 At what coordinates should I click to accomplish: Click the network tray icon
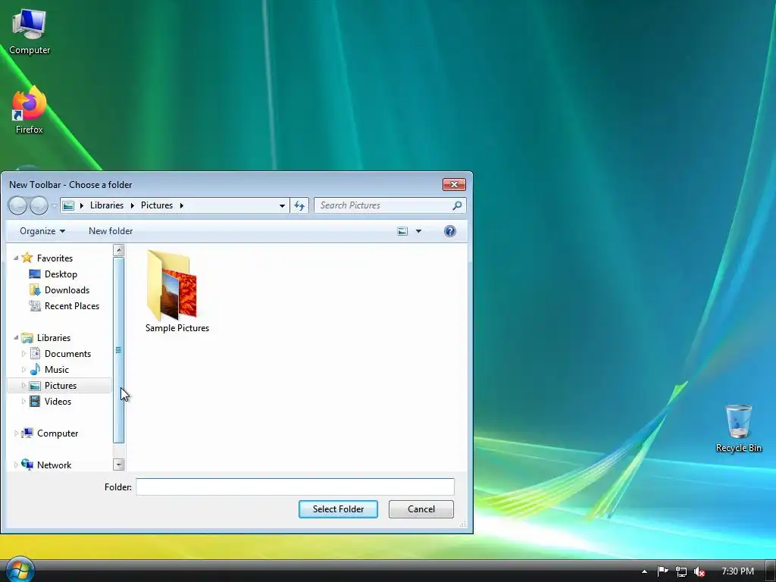point(681,571)
